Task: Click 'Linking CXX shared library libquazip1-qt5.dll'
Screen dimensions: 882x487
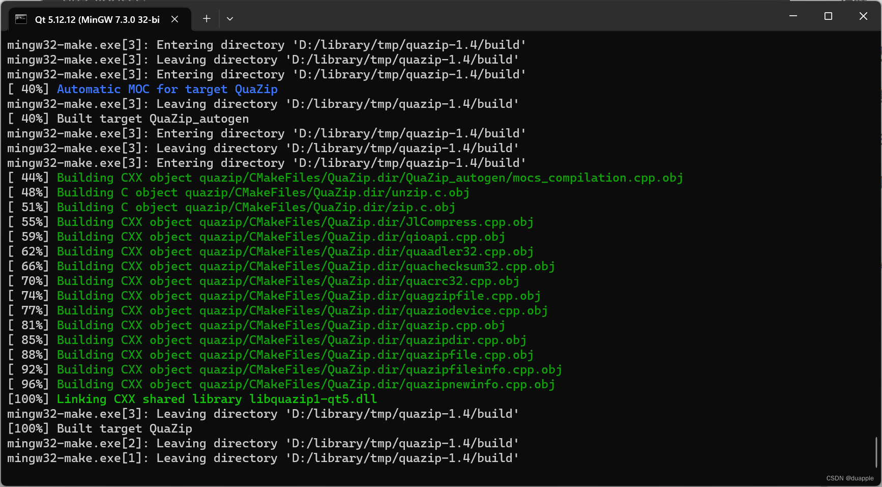Action: 217,399
